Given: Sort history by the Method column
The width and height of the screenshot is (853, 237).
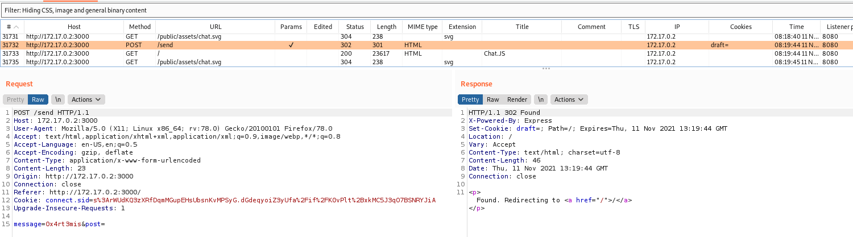Looking at the screenshot, I should (x=140, y=27).
